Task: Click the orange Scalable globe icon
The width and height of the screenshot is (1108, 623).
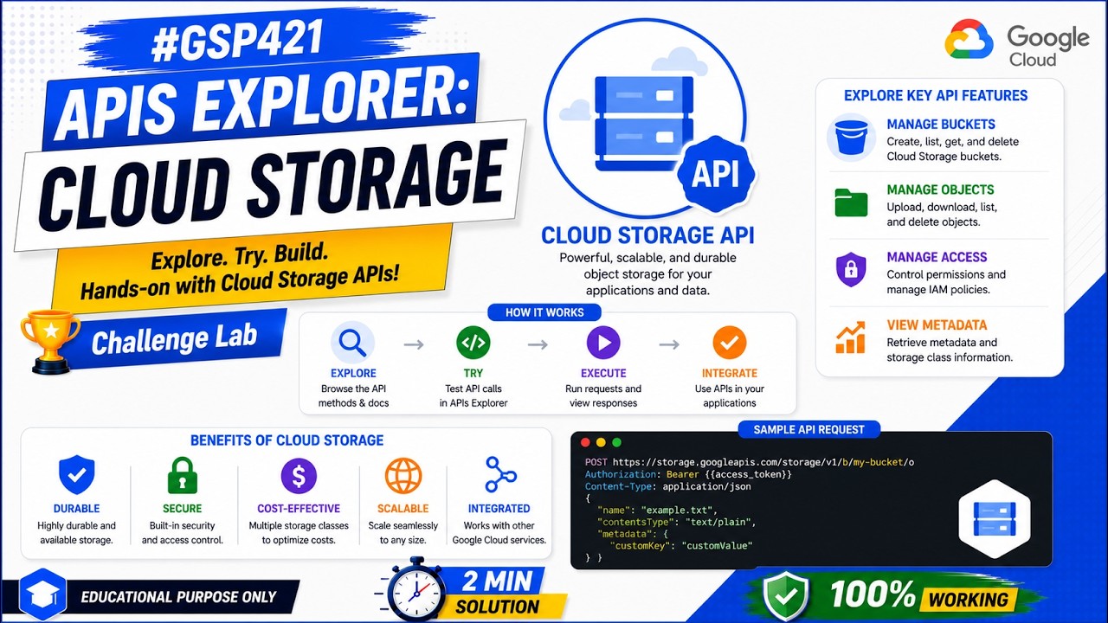Action: (x=403, y=476)
